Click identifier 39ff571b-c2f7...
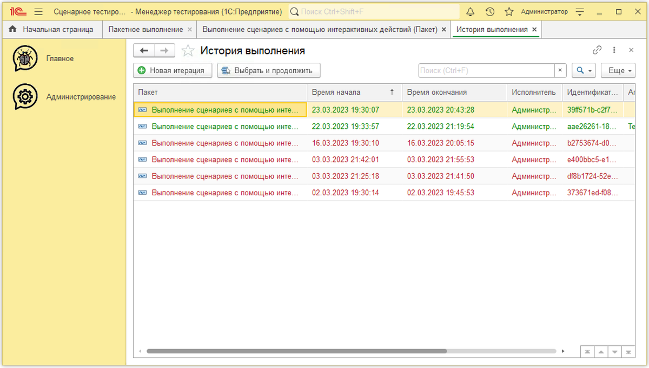Viewport: 649px width, 368px height. [x=592, y=110]
